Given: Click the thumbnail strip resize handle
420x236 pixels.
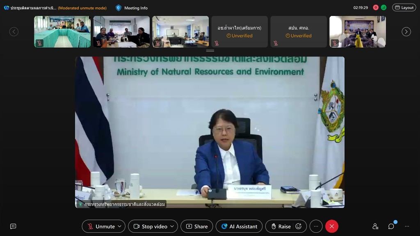Looking at the screenshot, I should tap(210, 50).
